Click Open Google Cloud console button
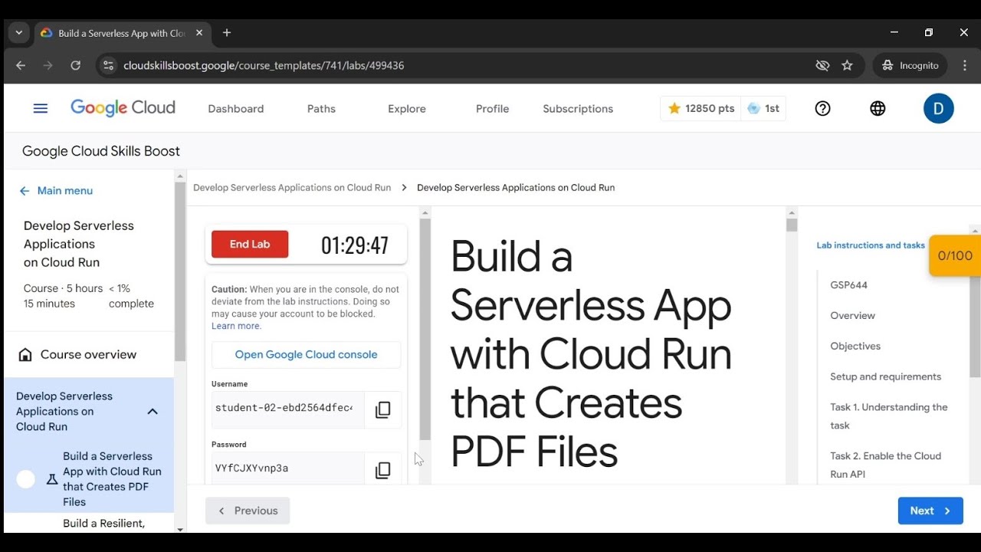This screenshot has width=981, height=552. (x=306, y=354)
